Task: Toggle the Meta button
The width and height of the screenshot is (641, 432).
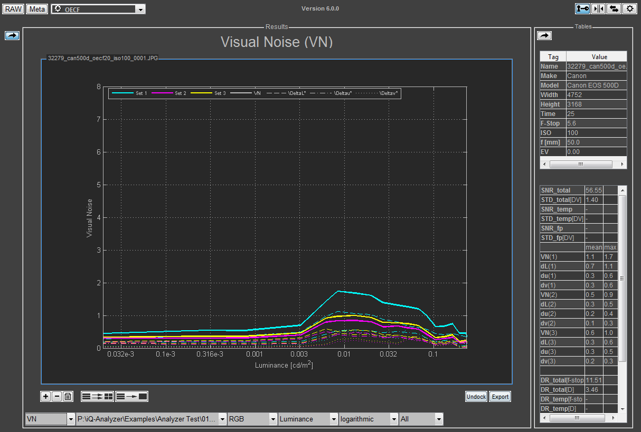Action: [37, 9]
